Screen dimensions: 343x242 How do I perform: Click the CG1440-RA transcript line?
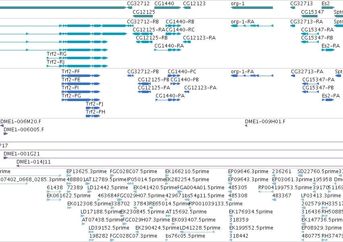coord(168,50)
